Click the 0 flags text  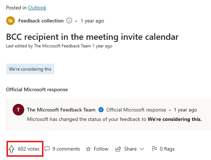[167, 149]
